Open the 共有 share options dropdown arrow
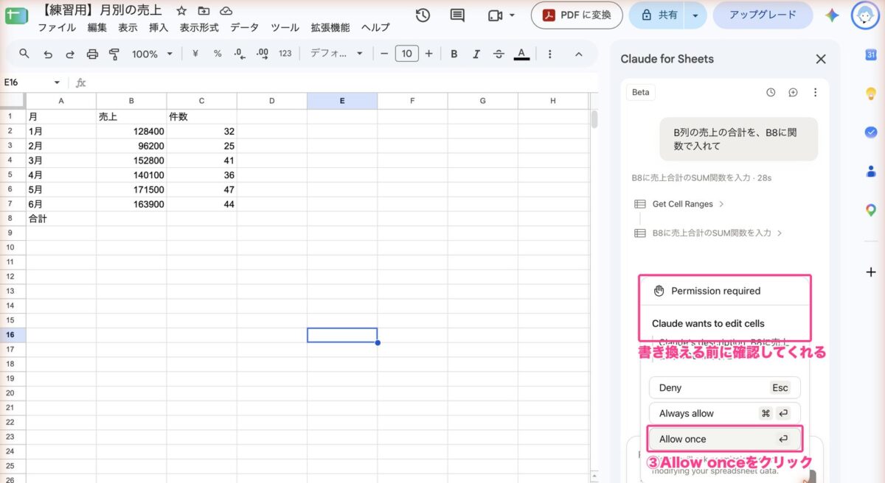The image size is (885, 483). [x=695, y=15]
